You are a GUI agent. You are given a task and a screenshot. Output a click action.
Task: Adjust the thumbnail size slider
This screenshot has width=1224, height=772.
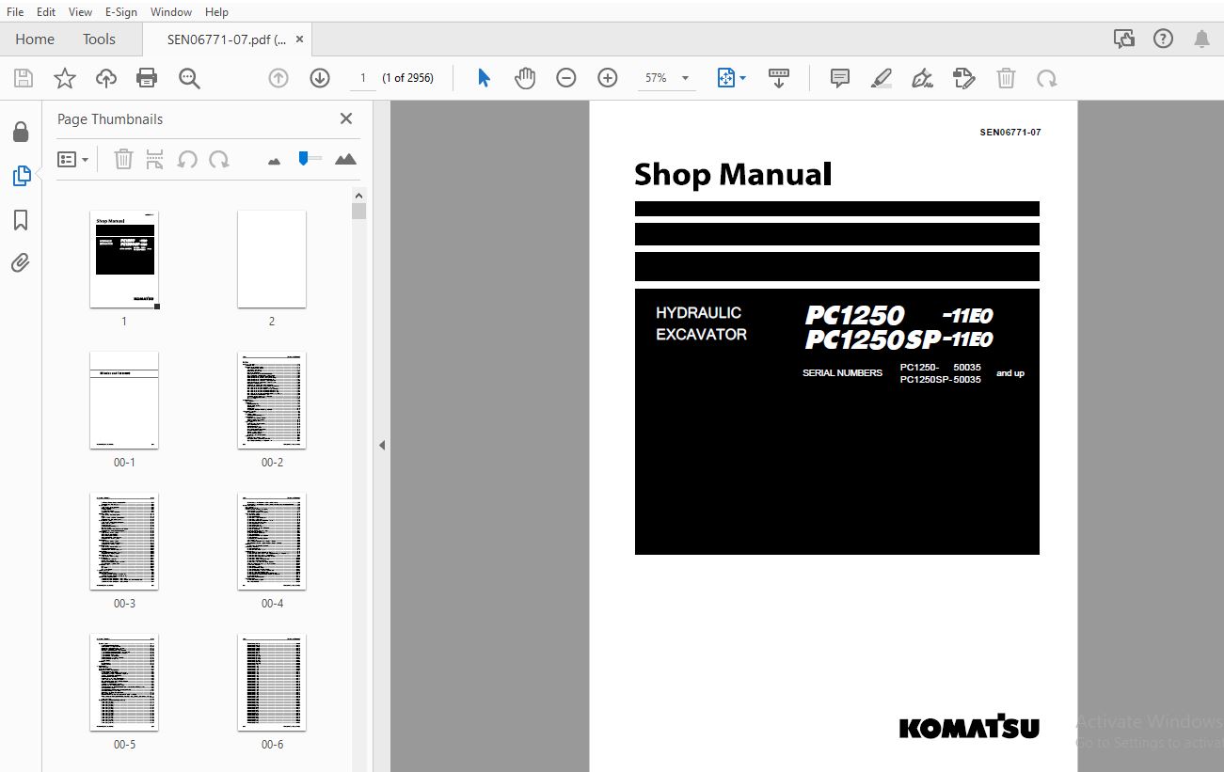[x=309, y=158]
